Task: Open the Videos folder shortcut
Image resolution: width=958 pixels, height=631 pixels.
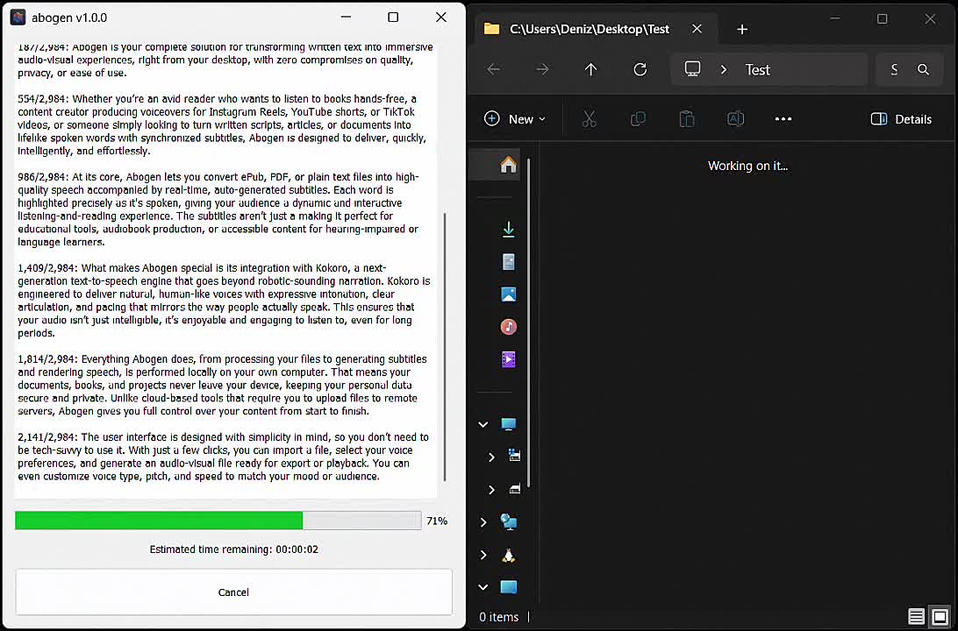Action: tap(508, 359)
